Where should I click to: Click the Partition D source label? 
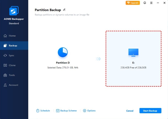63,63
